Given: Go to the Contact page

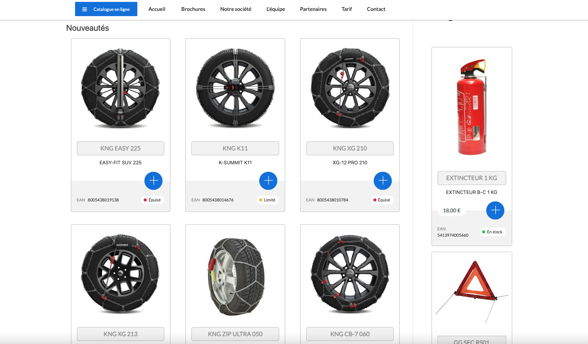Looking at the screenshot, I should pos(376,9).
